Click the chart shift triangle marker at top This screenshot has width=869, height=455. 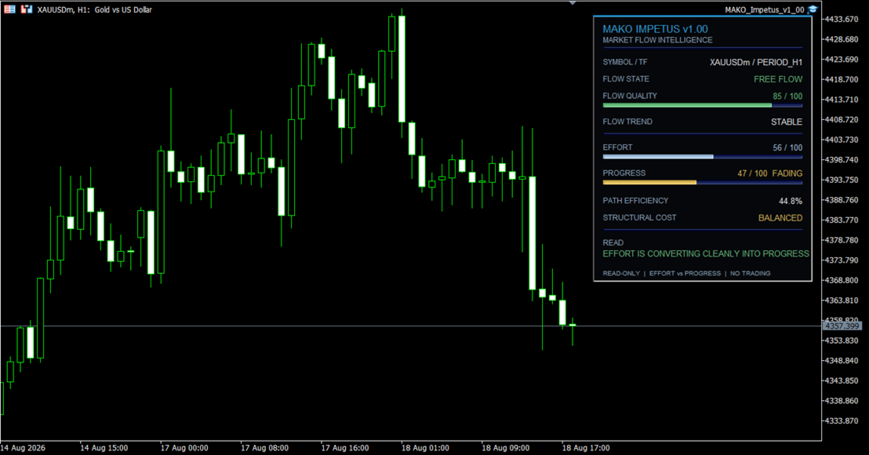pos(573,3)
